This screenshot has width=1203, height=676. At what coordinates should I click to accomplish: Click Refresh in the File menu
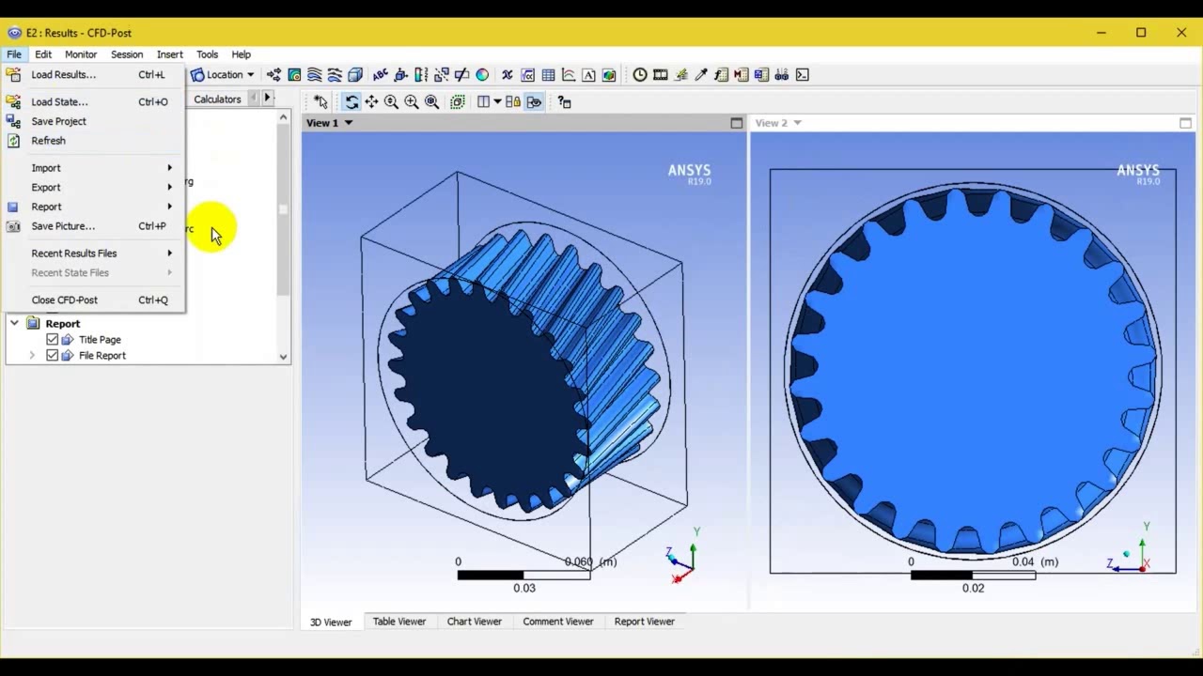(x=94, y=141)
